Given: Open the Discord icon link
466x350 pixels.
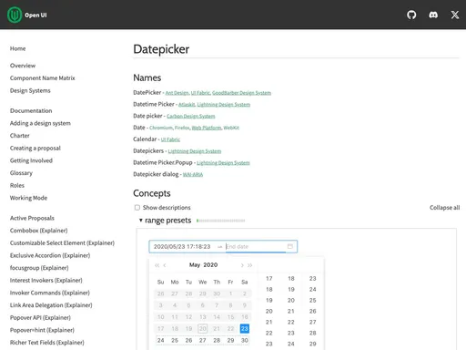Looking at the screenshot, I should pyautogui.click(x=433, y=15).
